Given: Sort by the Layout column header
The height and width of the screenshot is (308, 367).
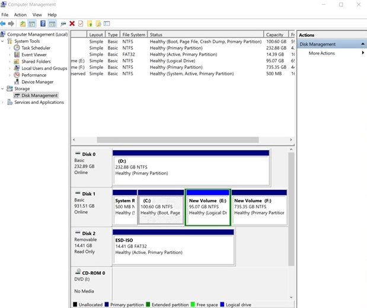Looking at the screenshot, I should coord(96,34).
